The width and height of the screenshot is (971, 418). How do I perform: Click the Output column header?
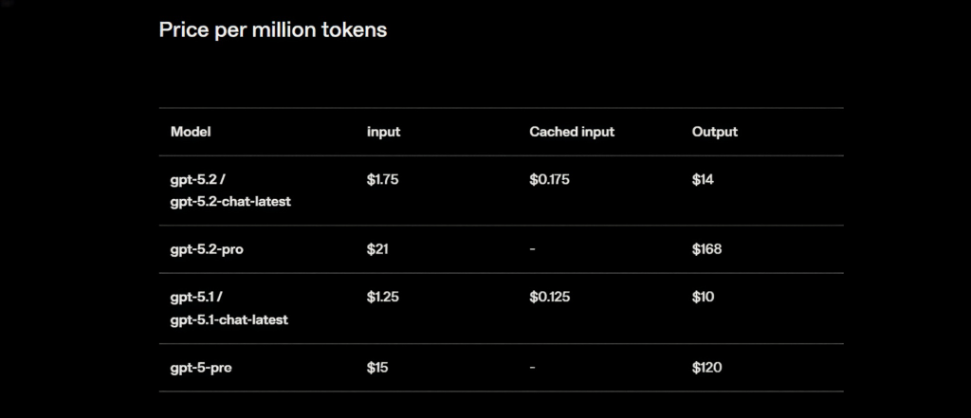[x=714, y=132]
